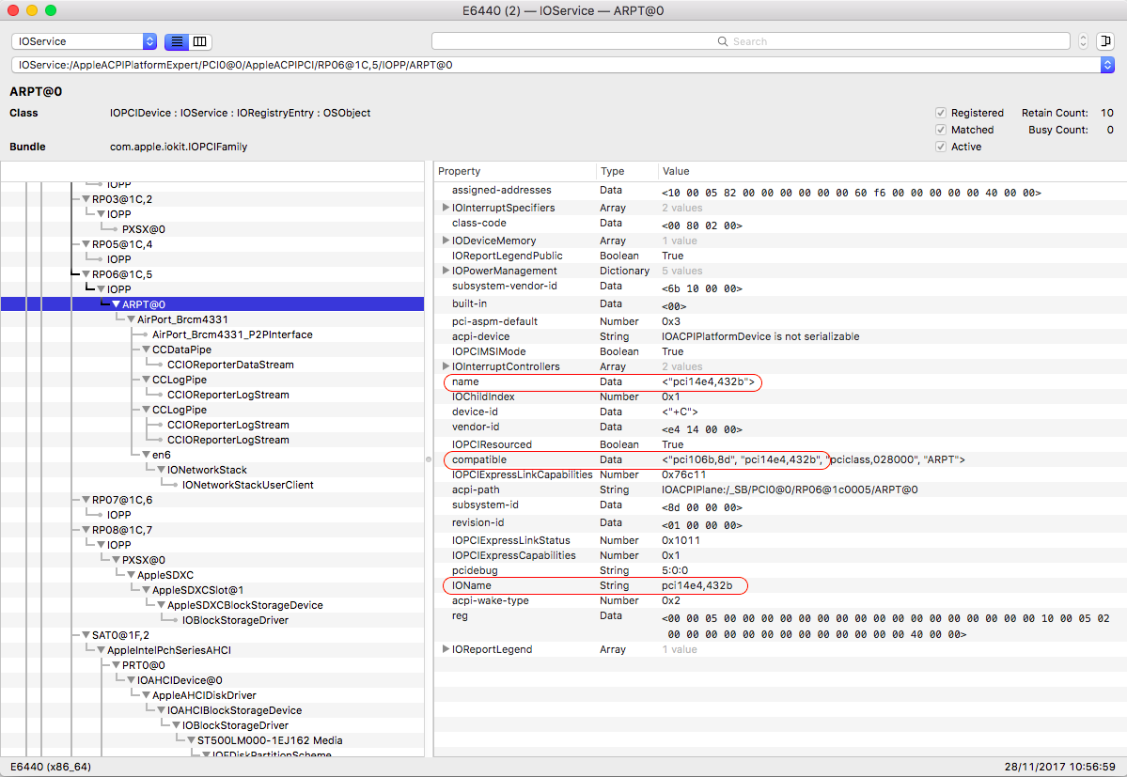Open the IOService plane dropdown

[x=84, y=41]
